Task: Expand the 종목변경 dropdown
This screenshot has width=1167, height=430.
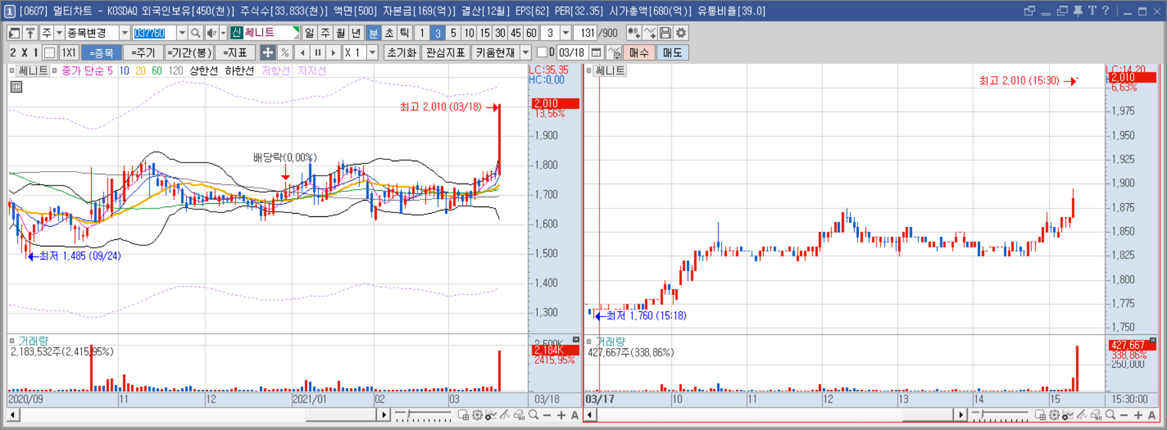Action: pos(124,33)
